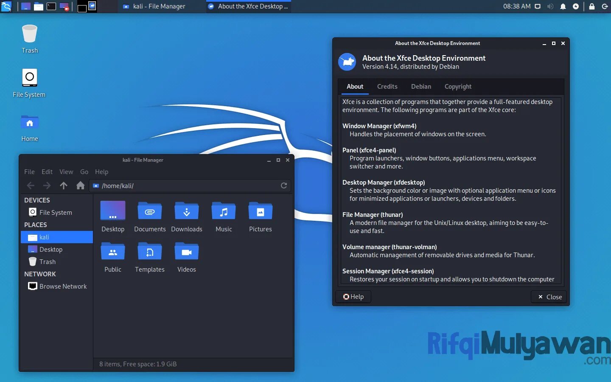611x382 pixels.
Task: Click the show desktop launcher in panel
Action: point(26,6)
